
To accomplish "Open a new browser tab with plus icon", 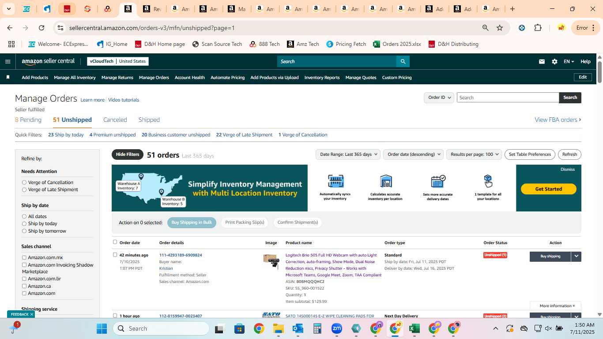I will pos(512,9).
